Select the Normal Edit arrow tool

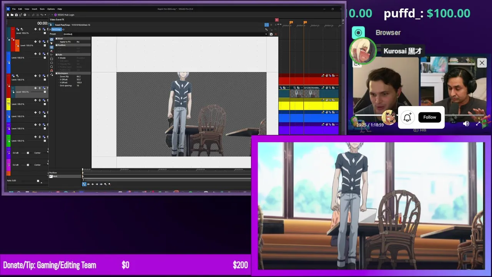tap(52, 43)
